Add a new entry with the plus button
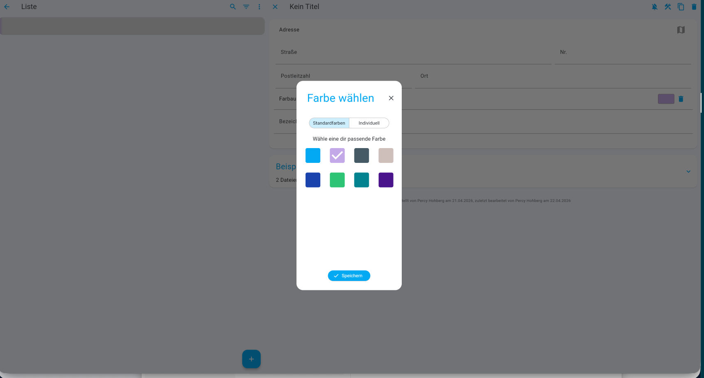This screenshot has height=378, width=704. (x=251, y=359)
